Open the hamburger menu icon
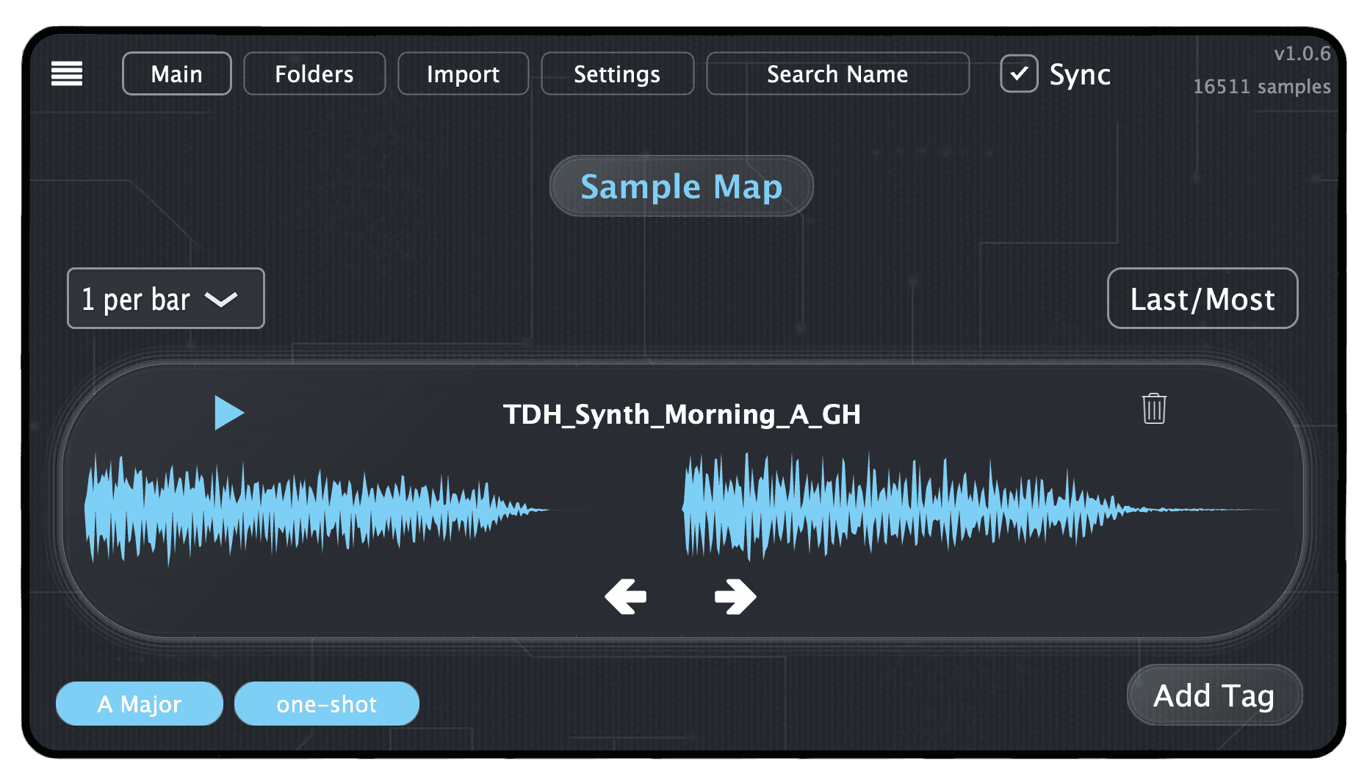The width and height of the screenshot is (1359, 777). (x=66, y=73)
